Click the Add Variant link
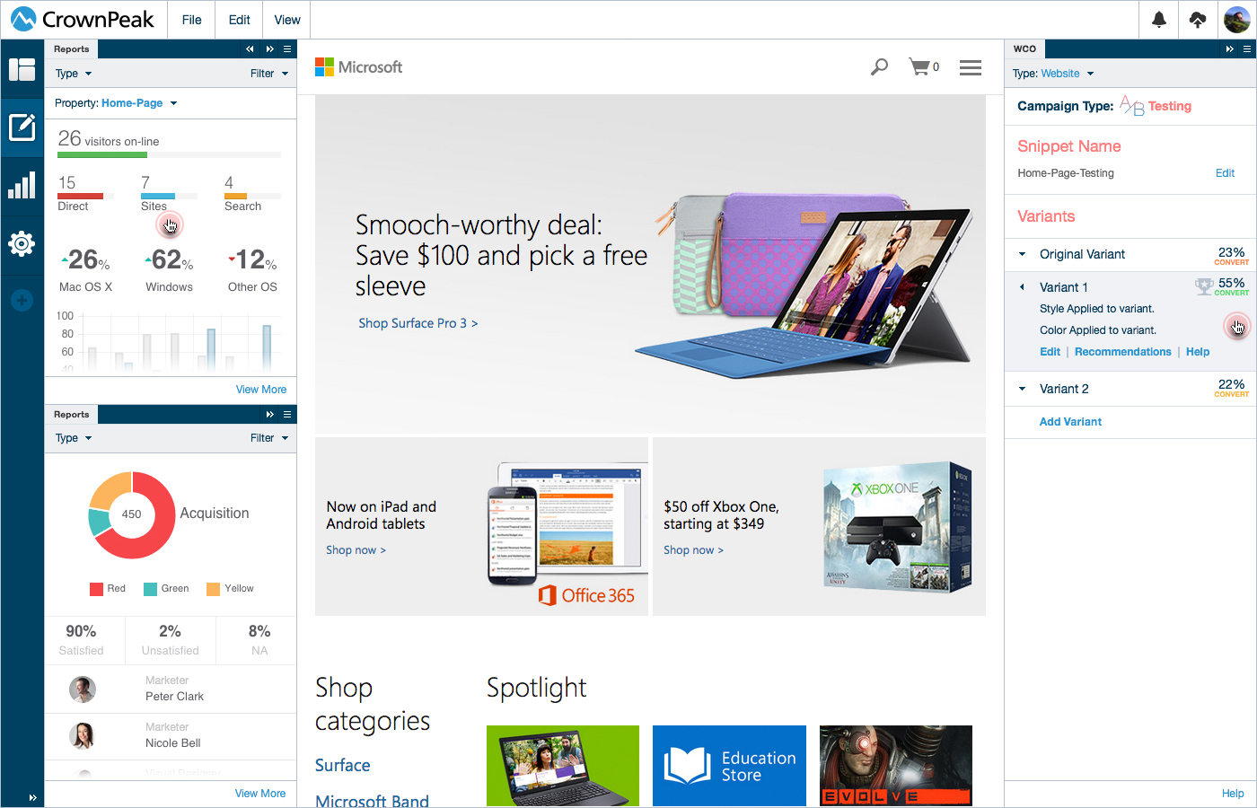1257x808 pixels. [1070, 422]
